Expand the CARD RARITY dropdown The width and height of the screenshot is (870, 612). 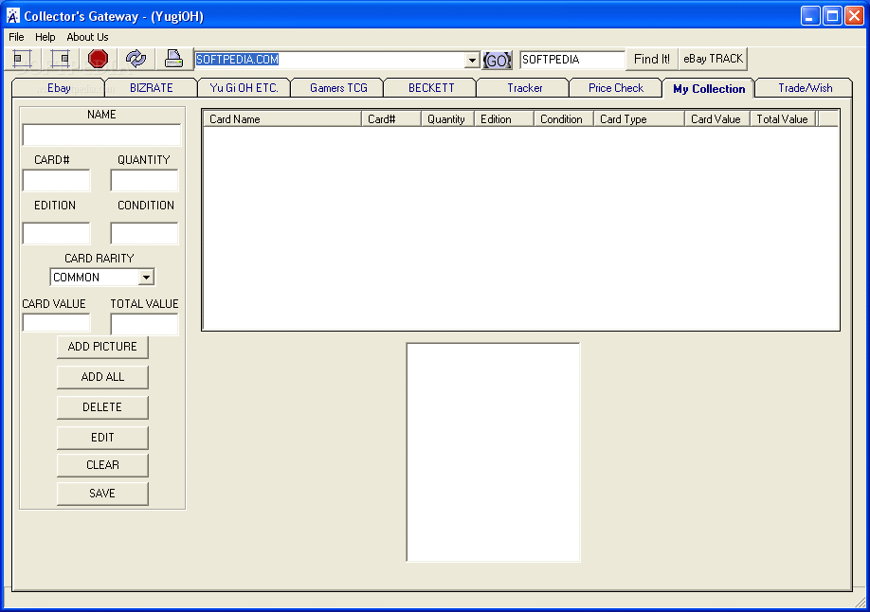tap(146, 277)
